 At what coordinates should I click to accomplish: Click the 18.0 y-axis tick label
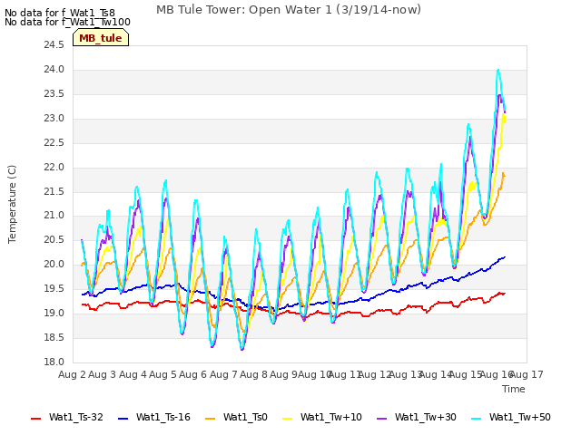pos(54,362)
